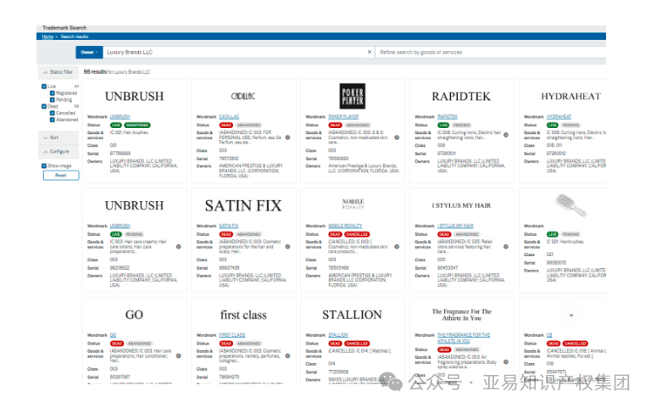The height and width of the screenshot is (408, 651).
Task: Click the Reset button
Action: point(61,176)
